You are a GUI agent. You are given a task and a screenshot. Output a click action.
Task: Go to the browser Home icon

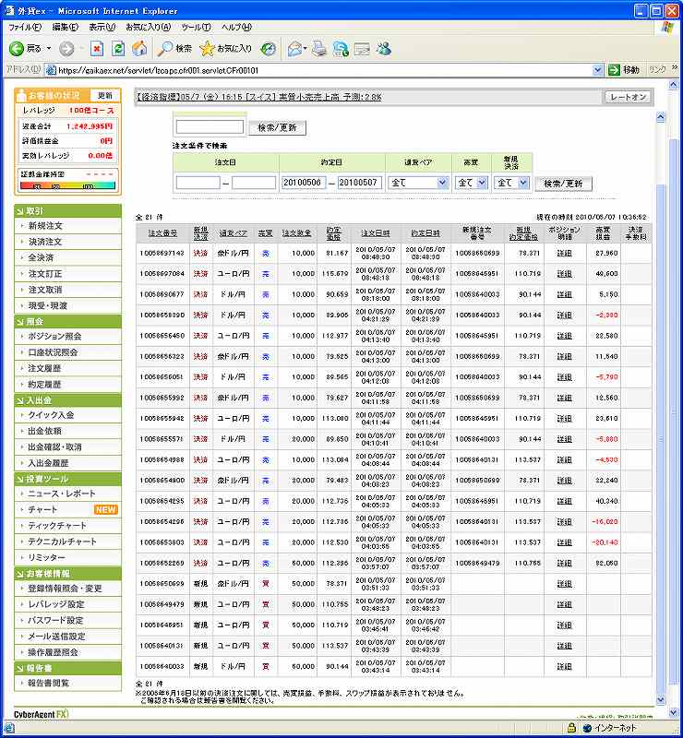point(139,49)
